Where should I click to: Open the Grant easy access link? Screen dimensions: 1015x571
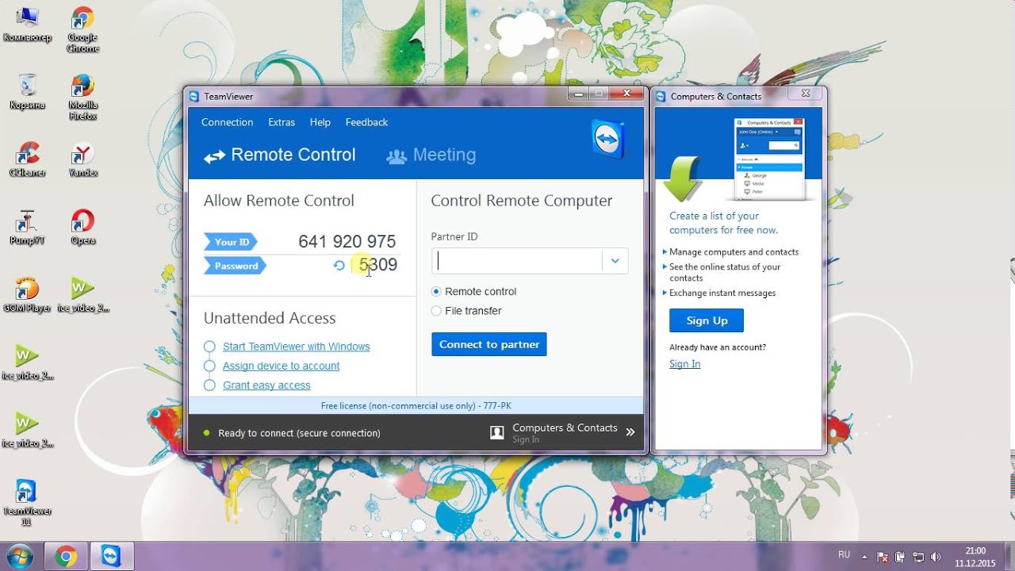pos(266,385)
